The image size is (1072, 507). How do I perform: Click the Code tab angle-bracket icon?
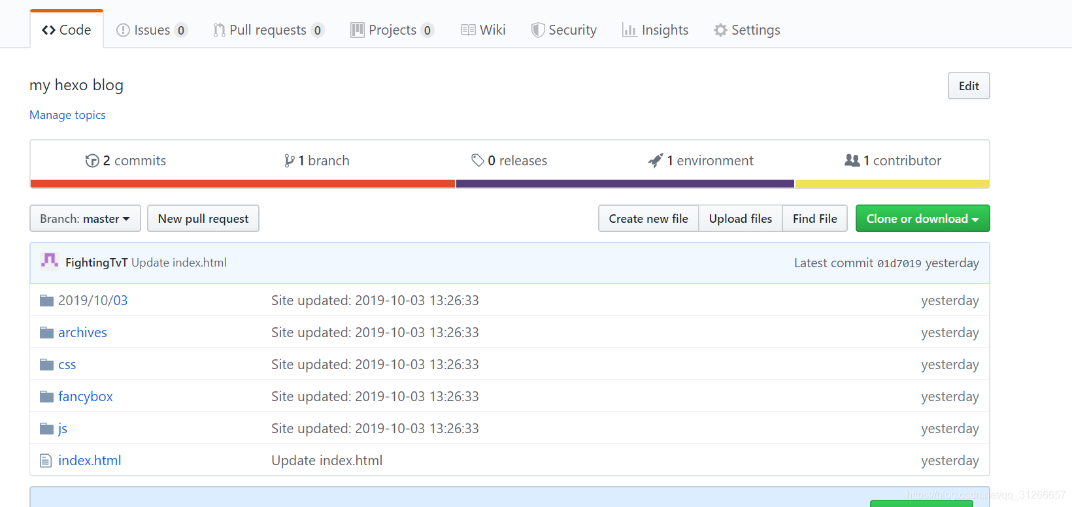(48, 30)
